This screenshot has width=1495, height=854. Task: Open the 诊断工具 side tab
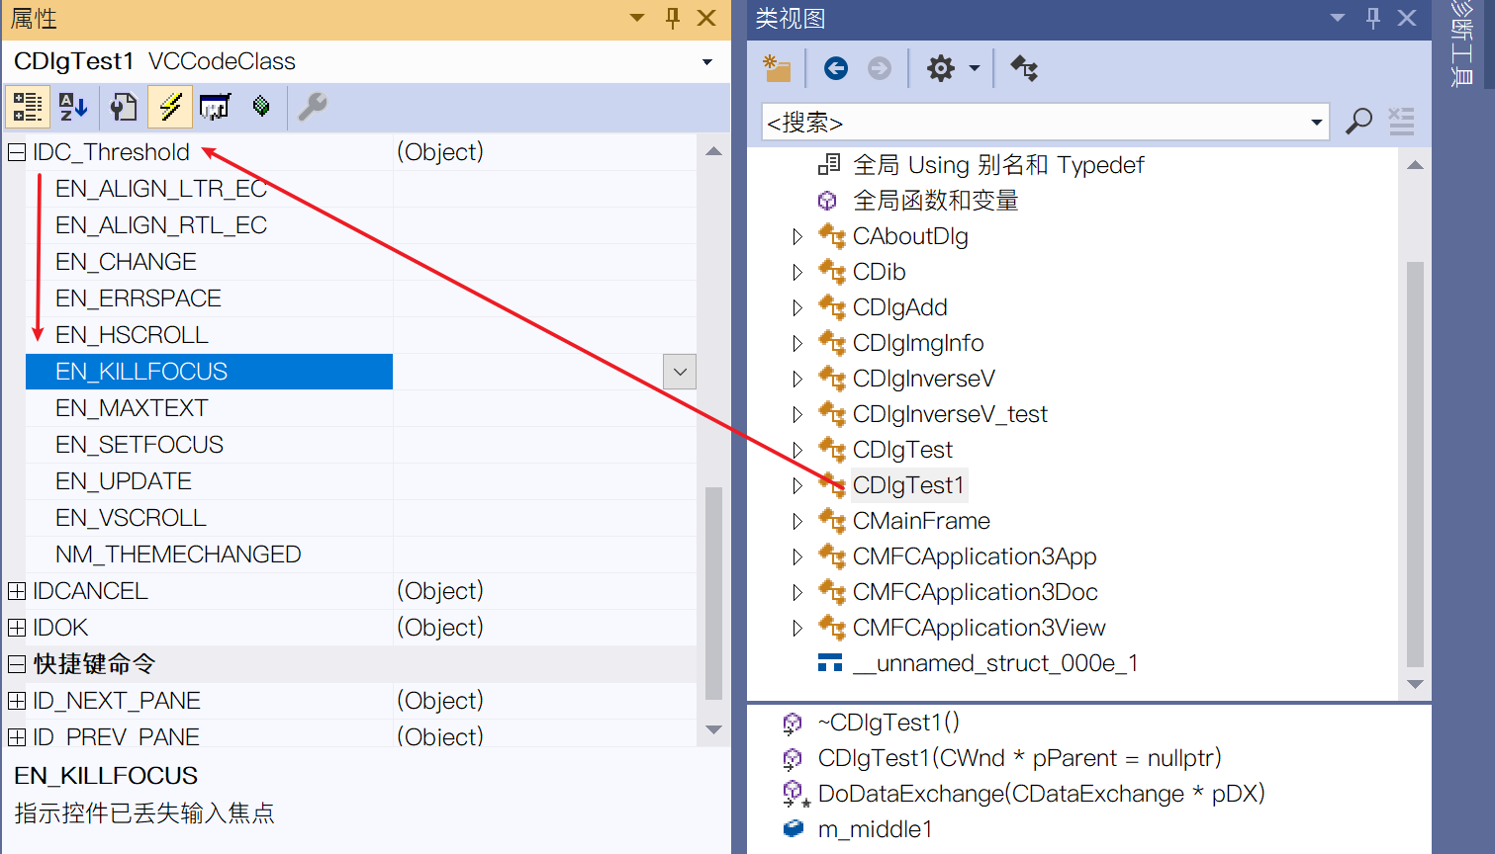click(x=1463, y=43)
